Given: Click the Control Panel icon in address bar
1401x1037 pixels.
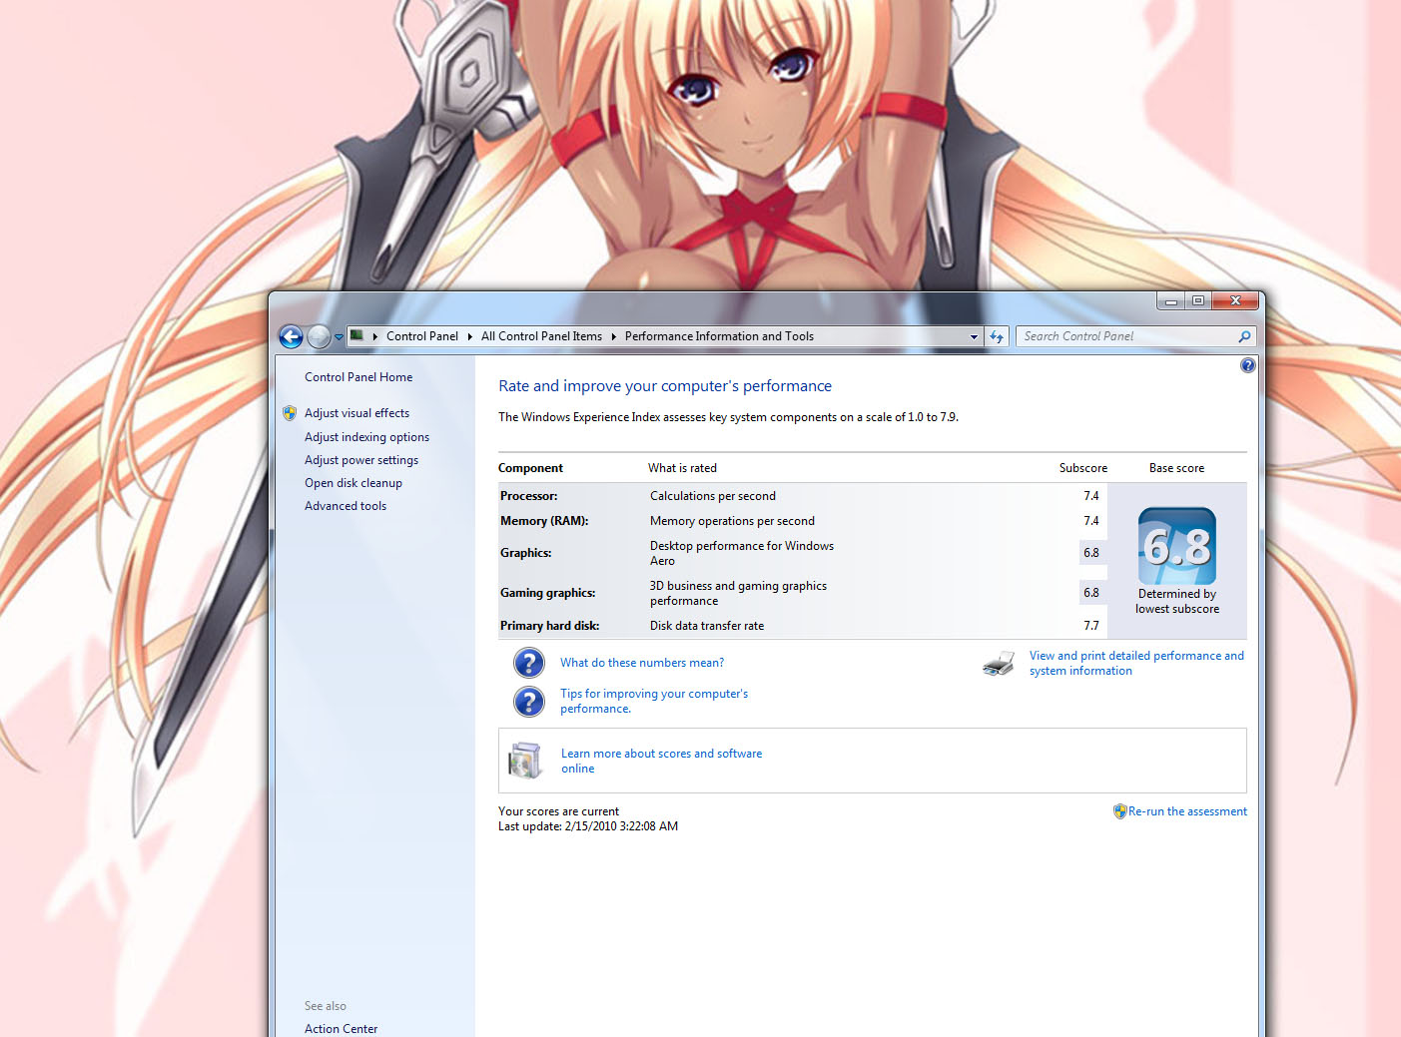Looking at the screenshot, I should pos(356,336).
